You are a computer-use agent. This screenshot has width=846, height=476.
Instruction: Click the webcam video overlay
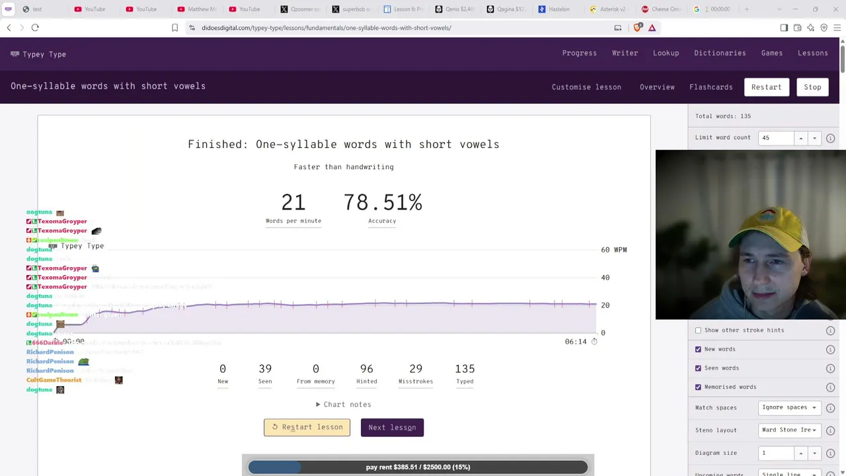pos(750,235)
